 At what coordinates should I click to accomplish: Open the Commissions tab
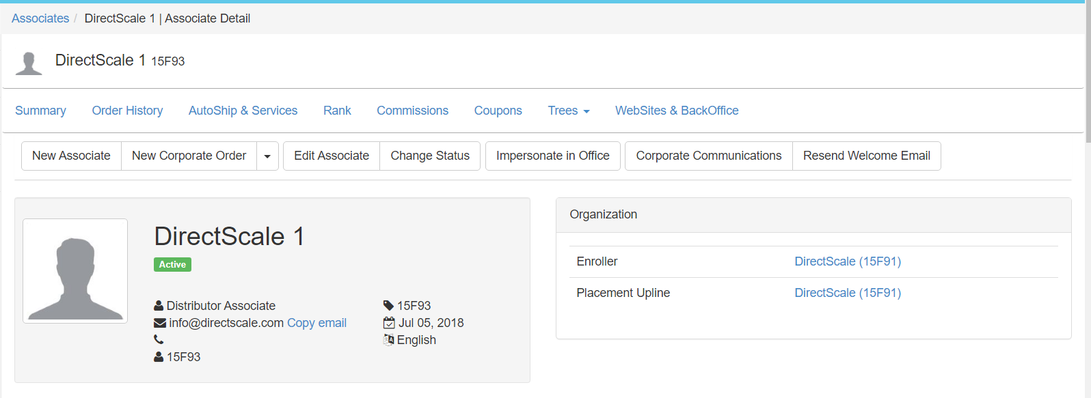pyautogui.click(x=412, y=111)
